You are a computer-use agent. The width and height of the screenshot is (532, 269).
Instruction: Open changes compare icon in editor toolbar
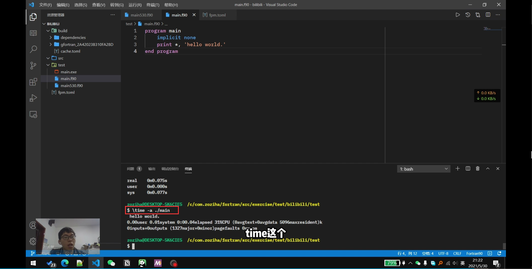[478, 15]
